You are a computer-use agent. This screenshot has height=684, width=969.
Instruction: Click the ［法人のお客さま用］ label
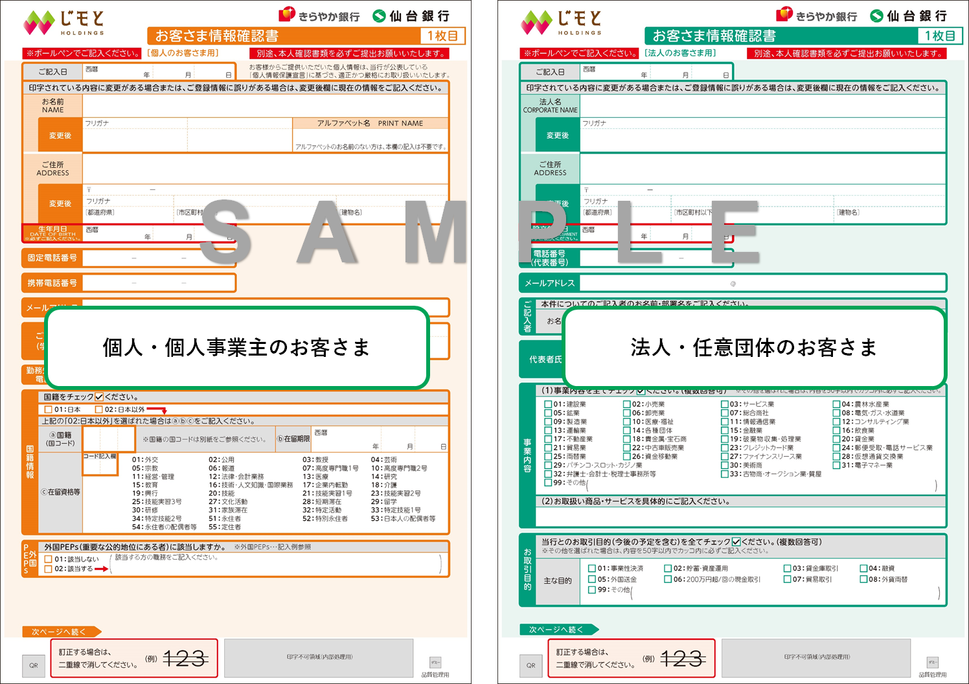tap(681, 53)
